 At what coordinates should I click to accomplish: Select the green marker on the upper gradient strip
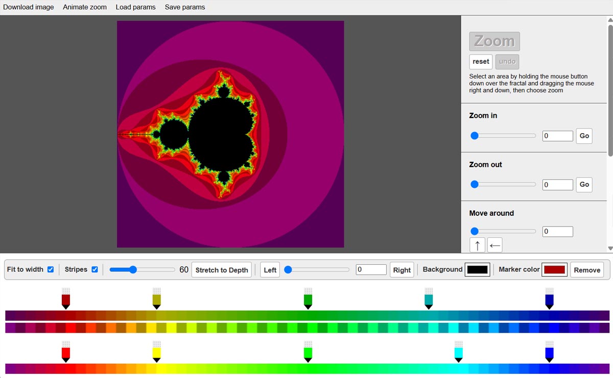pyautogui.click(x=308, y=297)
